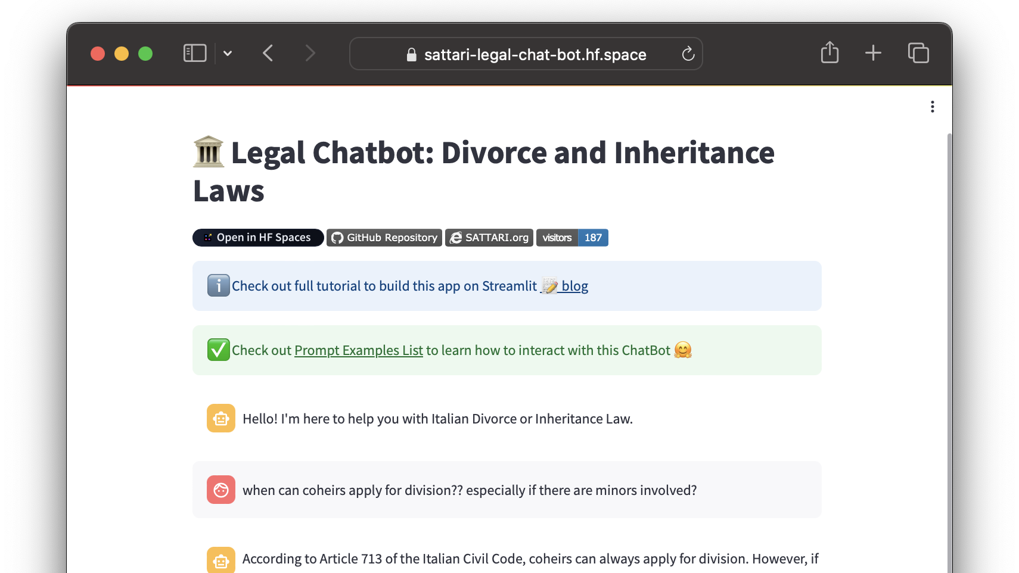This screenshot has width=1019, height=573.
Task: Toggle the Safari sidebar panel
Action: (x=194, y=53)
